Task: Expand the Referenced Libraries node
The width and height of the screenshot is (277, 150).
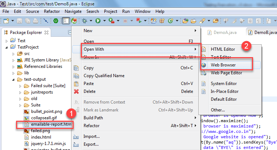Action: [x=14, y=66]
